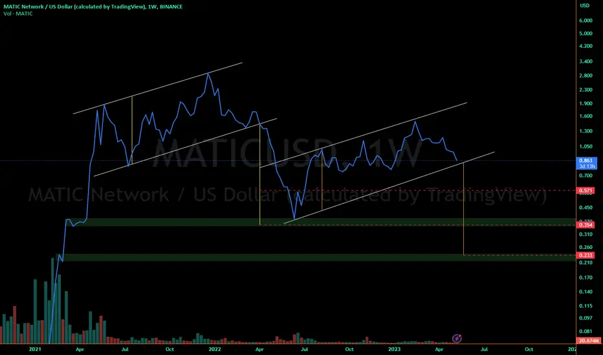Click the 0.700 price axis label
The image size is (603, 355).
coord(586,176)
